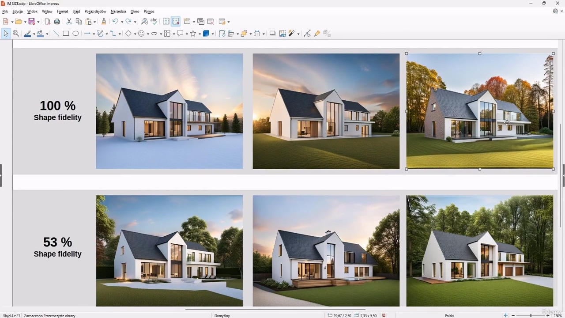This screenshot has width=565, height=318.
Task: Expand the Paste options dropdown arrow
Action: tap(95, 22)
